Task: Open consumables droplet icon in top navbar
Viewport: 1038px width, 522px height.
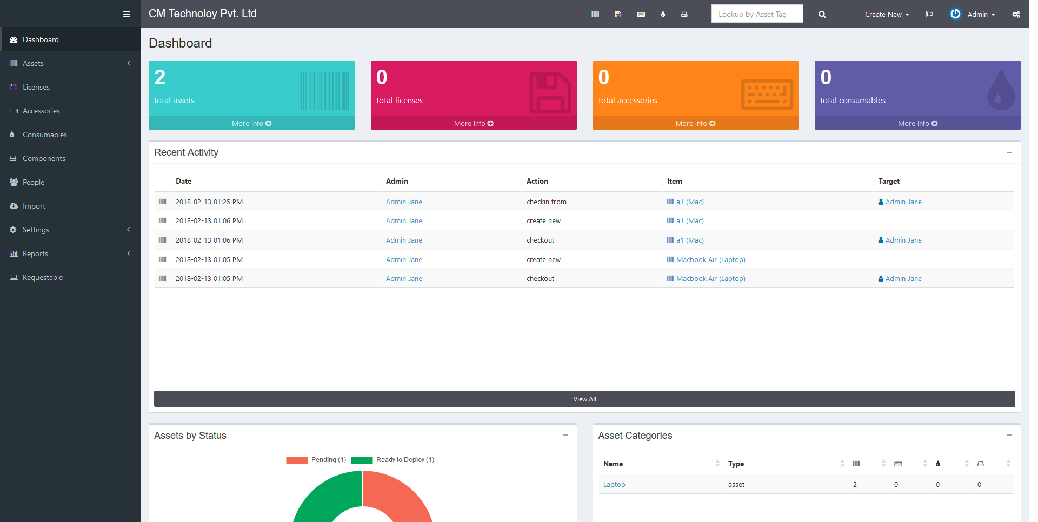Action: 663,14
